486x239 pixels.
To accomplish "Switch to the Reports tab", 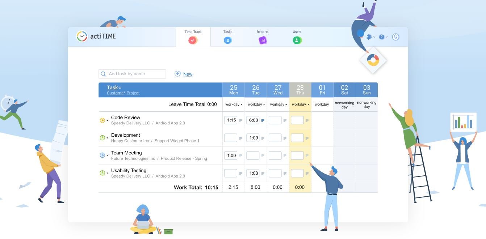I will [x=263, y=37].
